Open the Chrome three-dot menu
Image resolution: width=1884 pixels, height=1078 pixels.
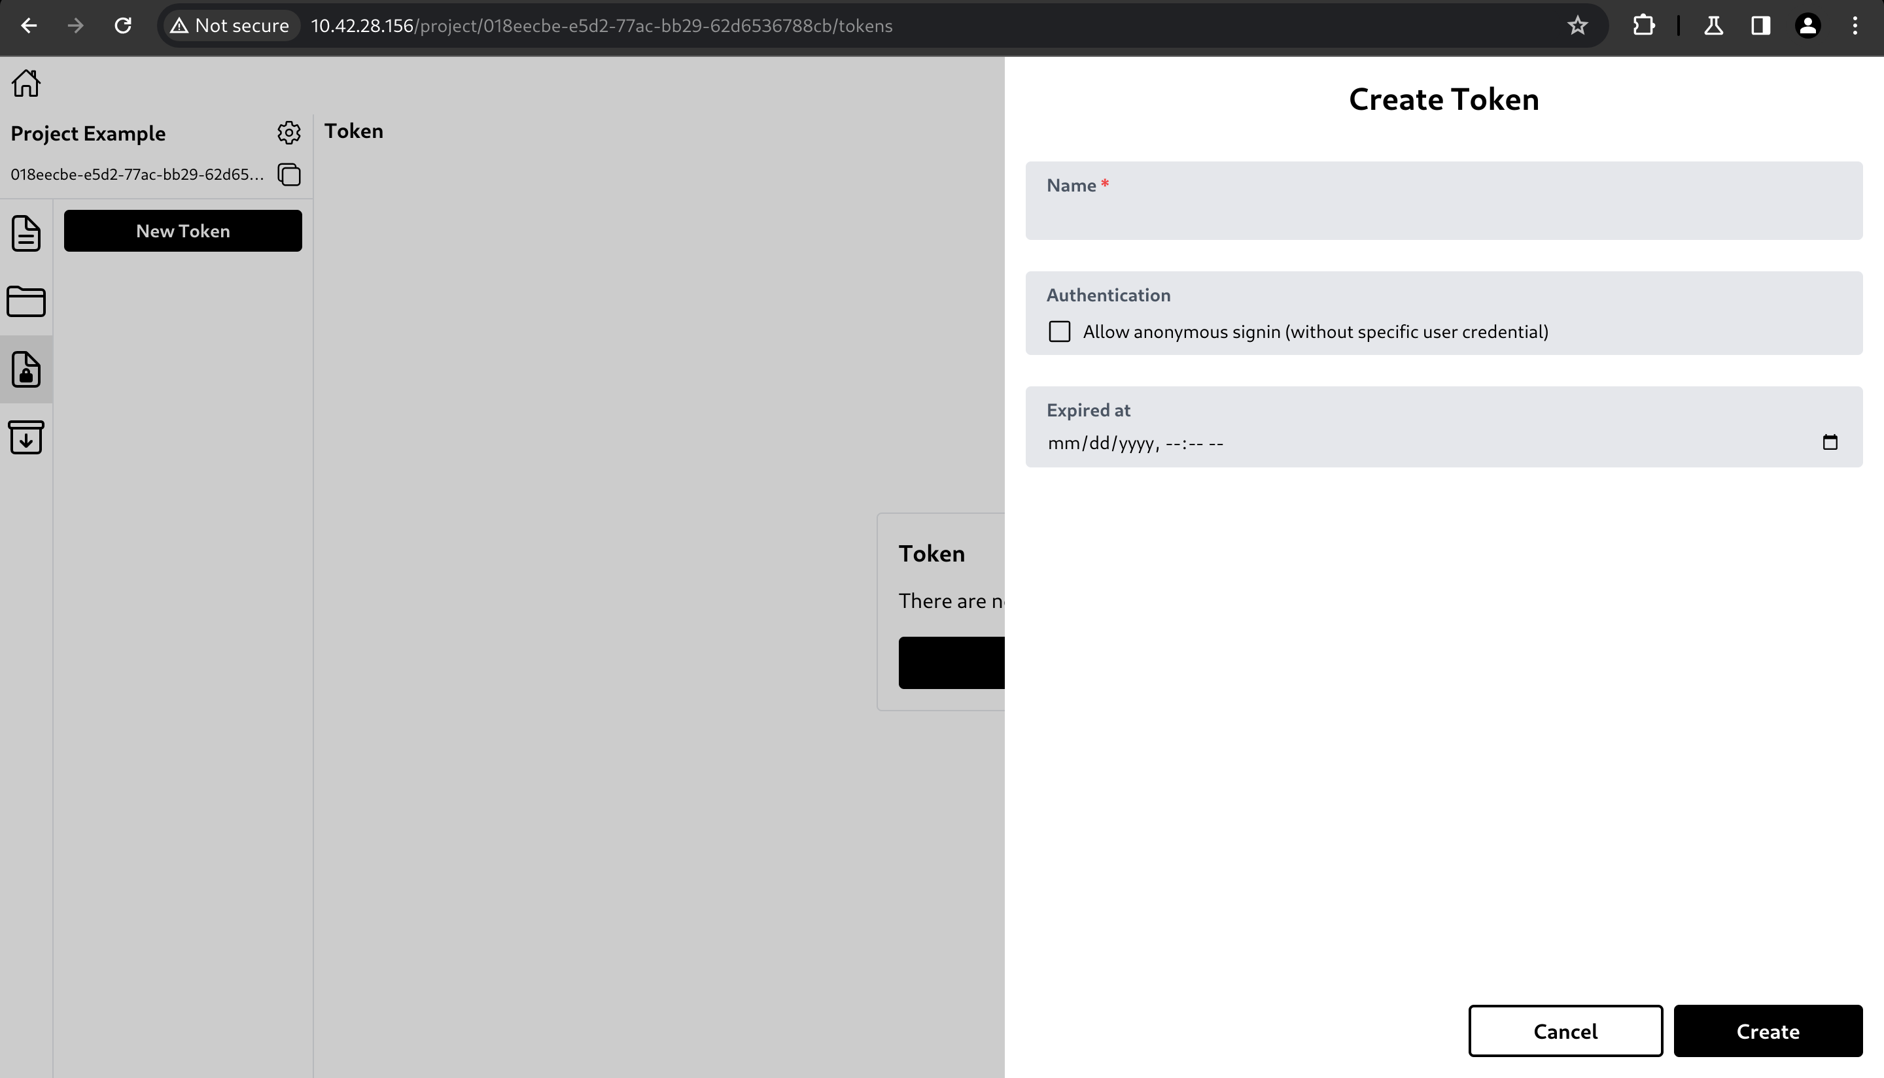pos(1855,25)
